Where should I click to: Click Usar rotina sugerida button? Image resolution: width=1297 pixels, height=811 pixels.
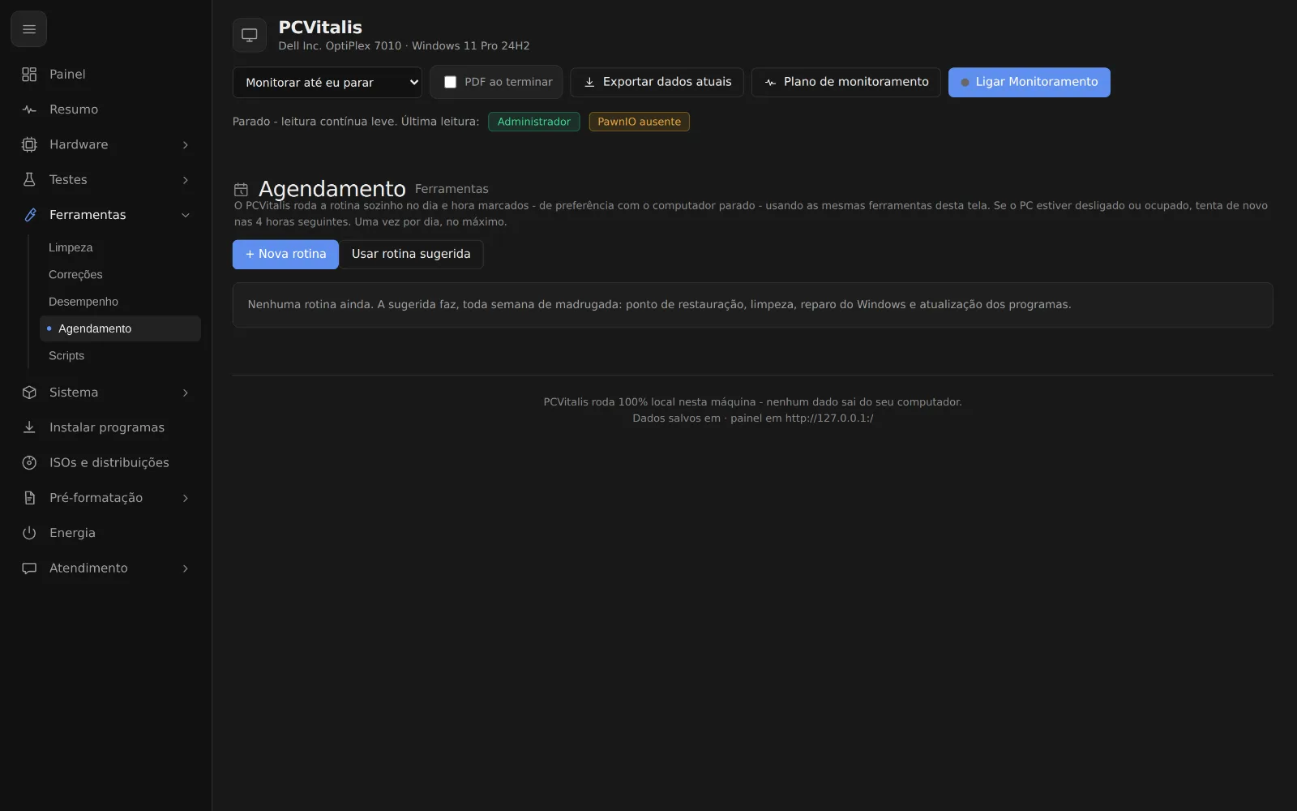411,254
